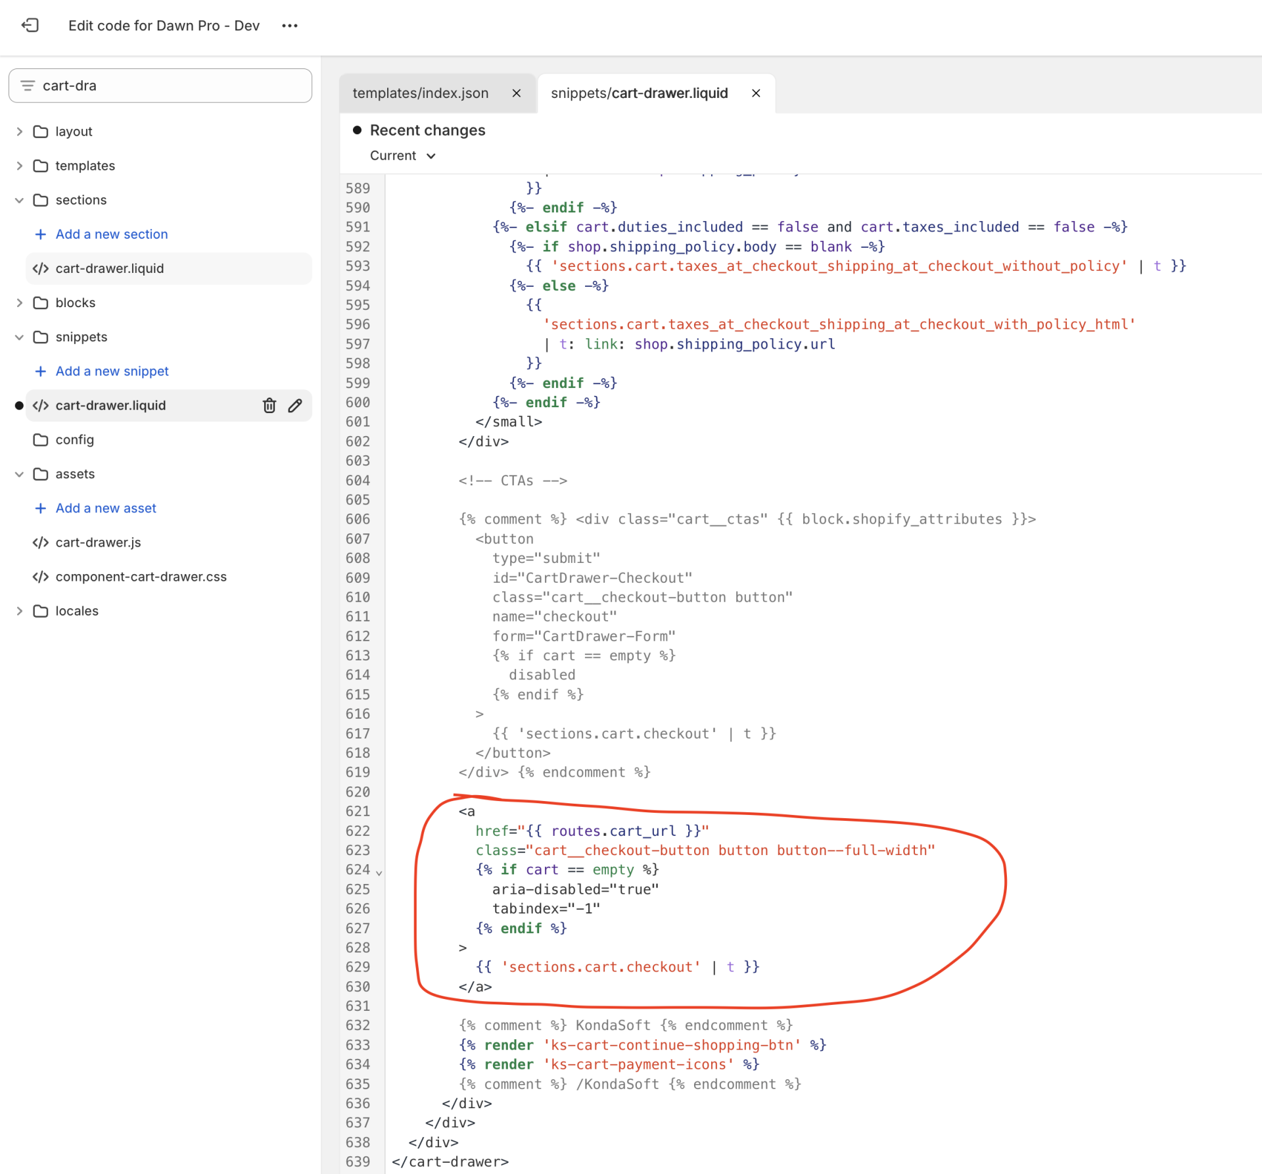The width and height of the screenshot is (1262, 1174).
Task: Rename cart-drawer.liquid snippet with pencil icon
Action: [x=295, y=405]
